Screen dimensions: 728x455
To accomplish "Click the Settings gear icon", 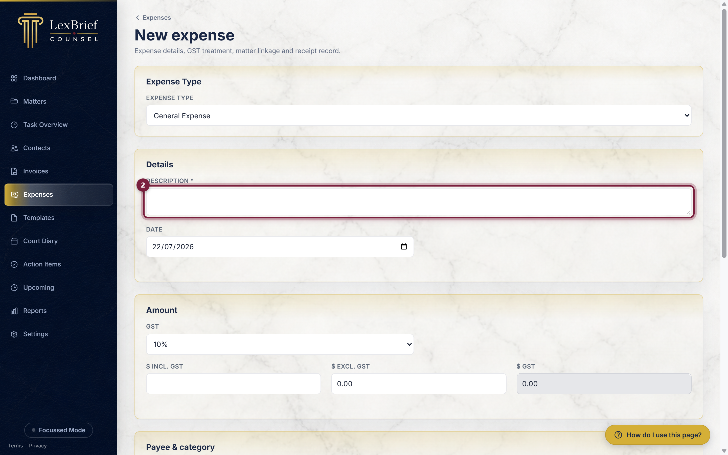I will (14, 334).
